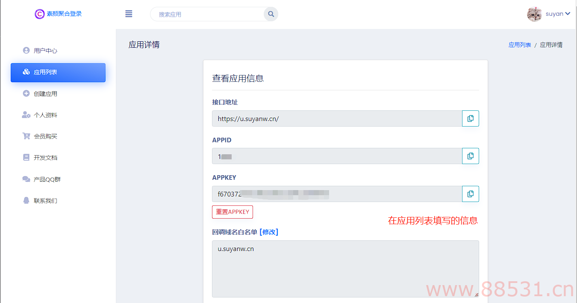Open 应用列表 in sidebar
The image size is (577, 303).
tap(58, 72)
